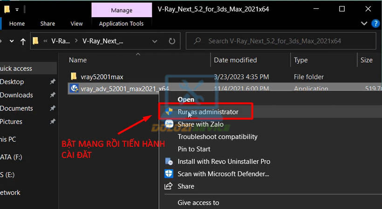Click the share arrow icon in menu
The width and height of the screenshot is (382, 209).
click(x=168, y=186)
